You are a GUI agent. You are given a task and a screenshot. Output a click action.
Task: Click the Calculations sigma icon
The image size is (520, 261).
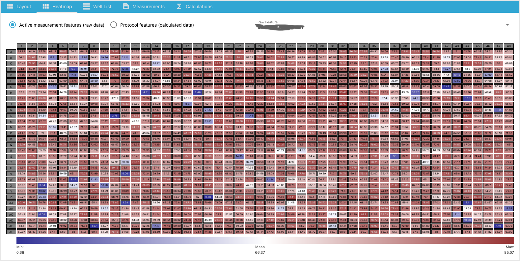click(179, 6)
